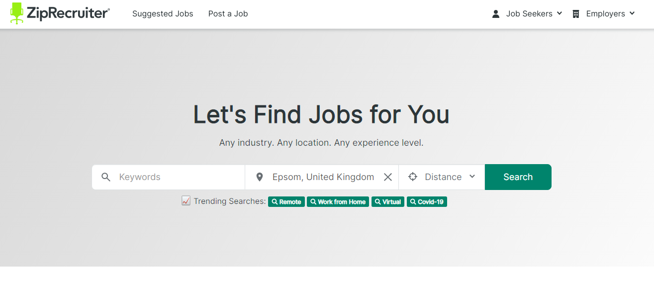The height and width of the screenshot is (281, 654).
Task: Open Suggested Jobs in navigation
Action: (x=163, y=14)
